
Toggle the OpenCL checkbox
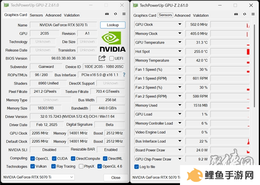coord(32,159)
